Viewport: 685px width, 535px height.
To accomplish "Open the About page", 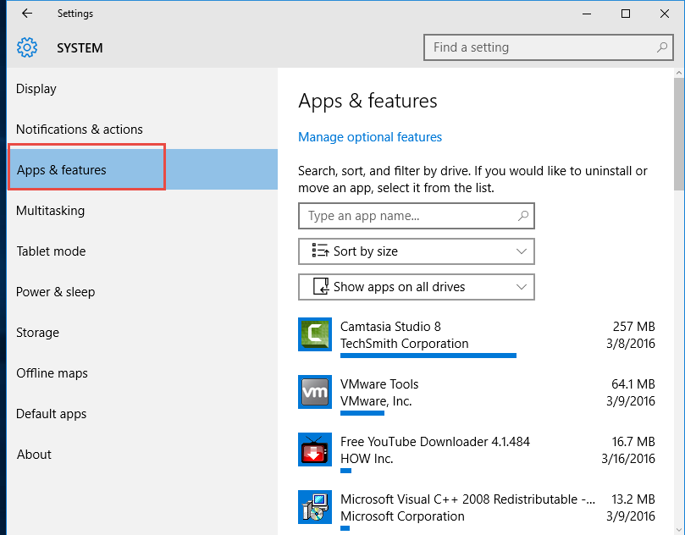I will (x=142, y=455).
